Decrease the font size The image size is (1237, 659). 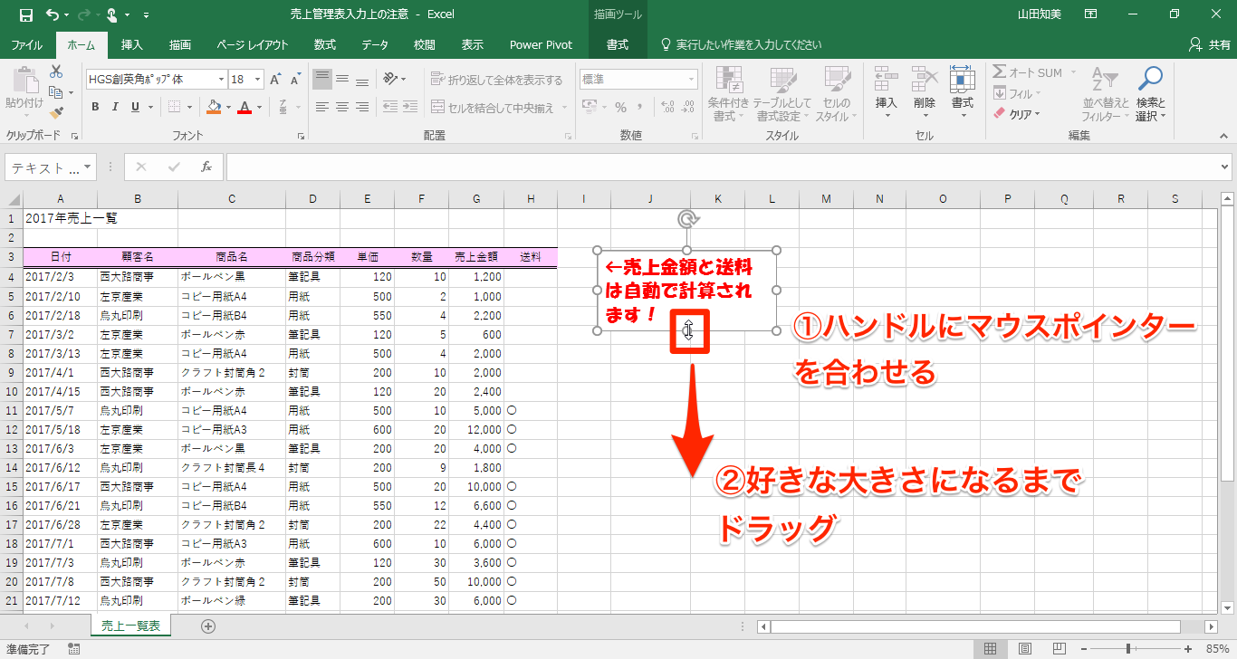pos(295,80)
